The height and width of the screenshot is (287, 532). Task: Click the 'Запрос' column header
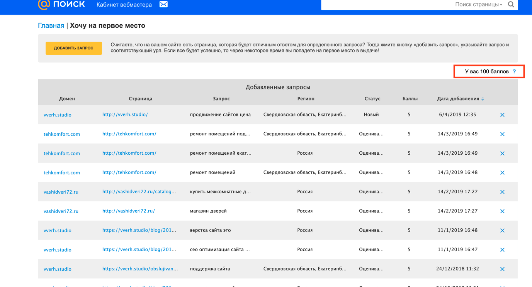(x=221, y=99)
